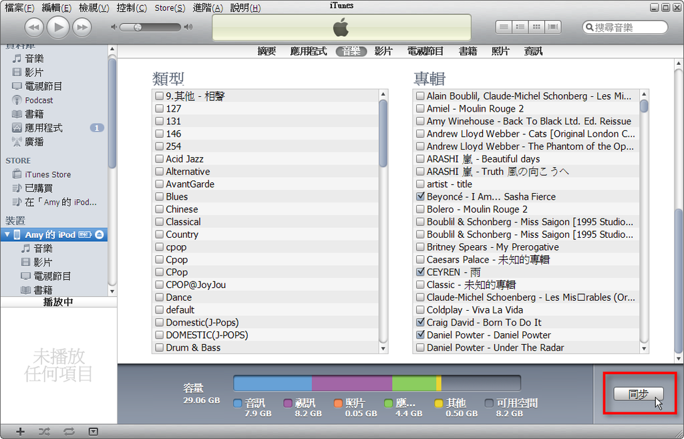Switch to list view icon
The image size is (684, 439).
[x=504, y=27]
